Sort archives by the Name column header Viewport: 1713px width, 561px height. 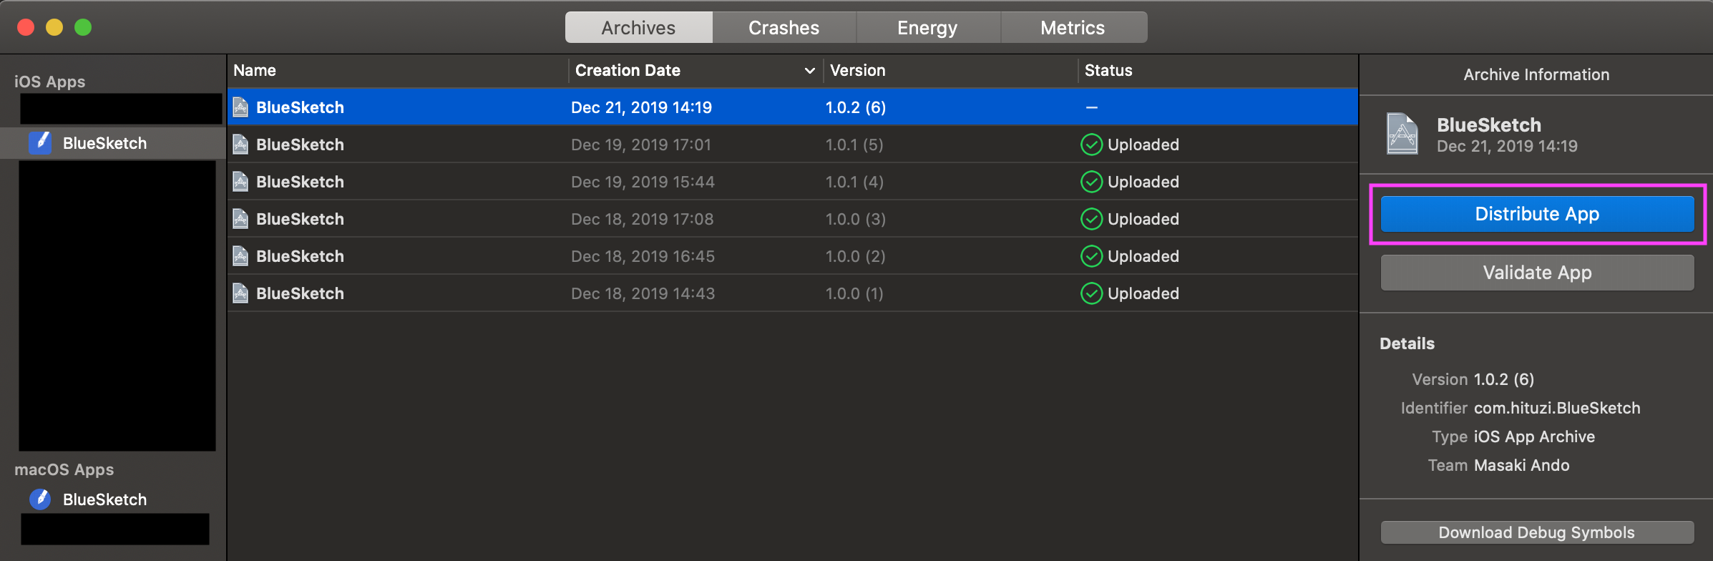(255, 70)
